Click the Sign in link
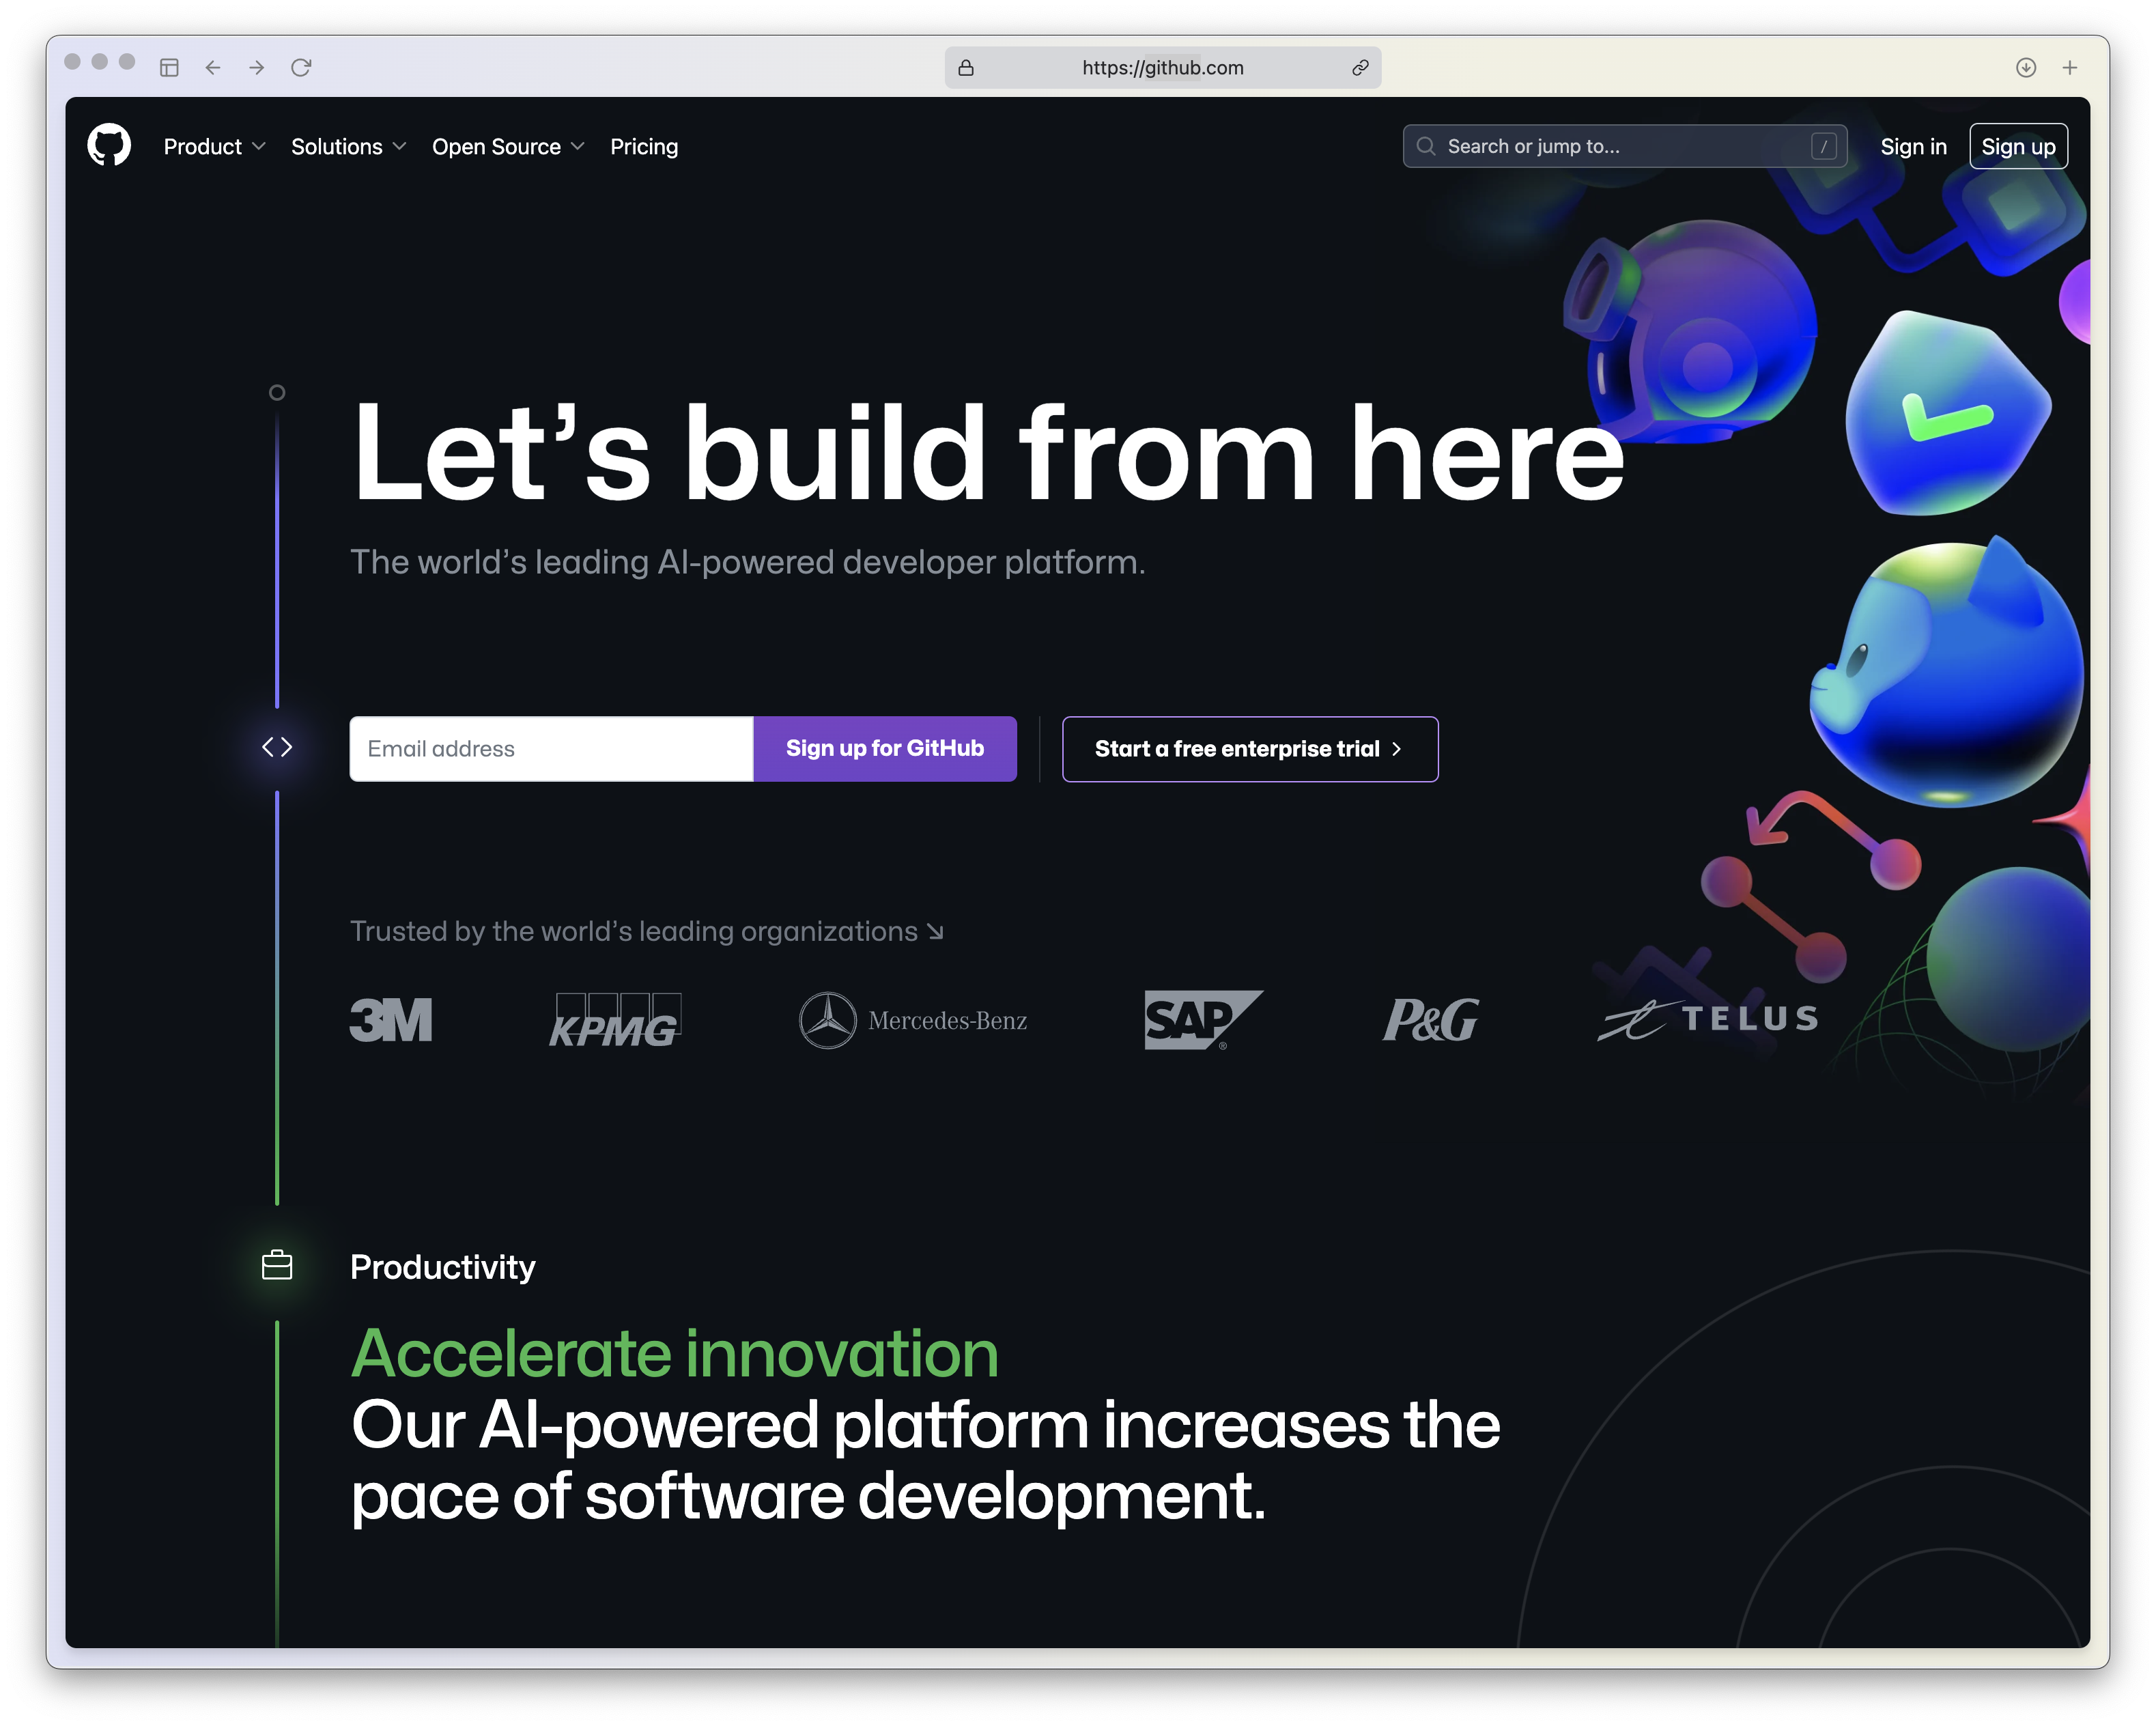The image size is (2156, 1726). click(x=1913, y=146)
